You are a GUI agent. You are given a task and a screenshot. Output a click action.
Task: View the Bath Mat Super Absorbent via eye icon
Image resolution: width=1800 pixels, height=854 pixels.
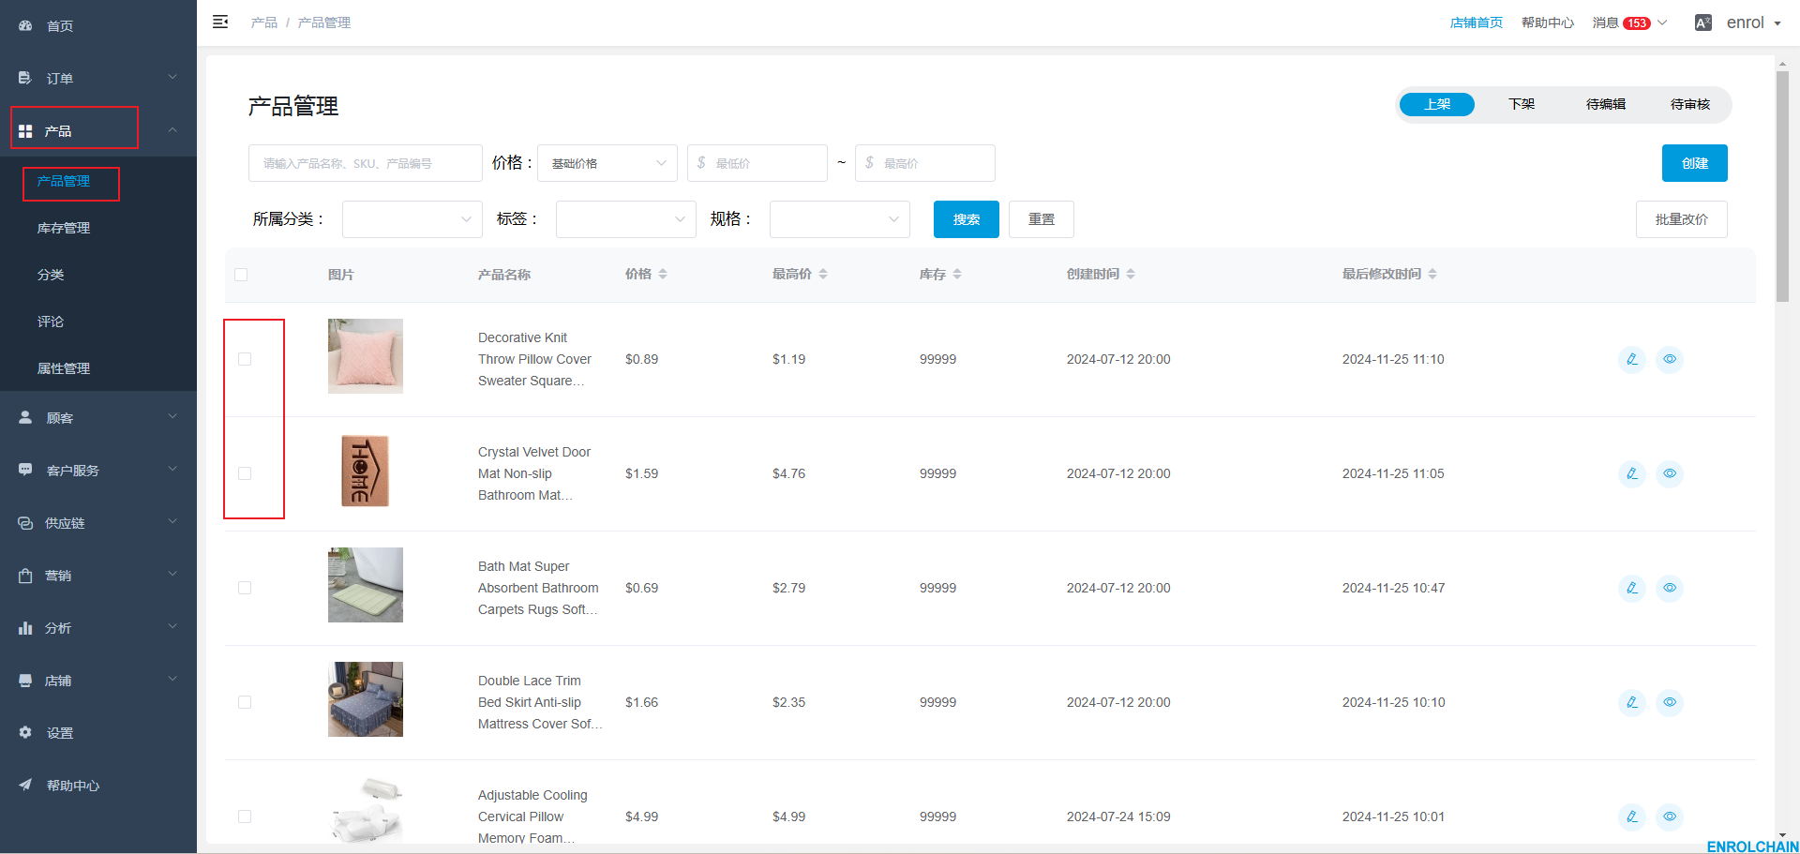coord(1670,588)
